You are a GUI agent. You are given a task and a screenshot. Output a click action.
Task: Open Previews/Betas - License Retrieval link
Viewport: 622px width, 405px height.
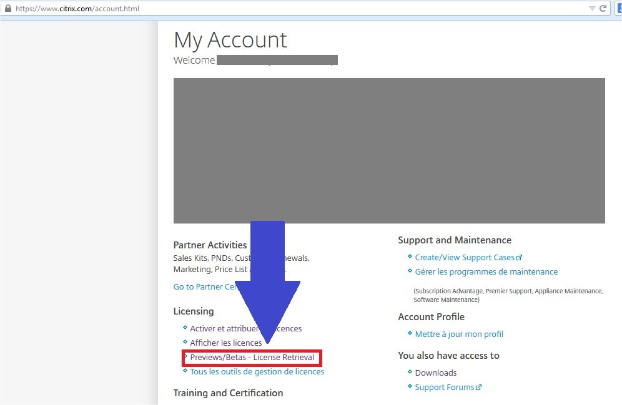[x=252, y=358]
